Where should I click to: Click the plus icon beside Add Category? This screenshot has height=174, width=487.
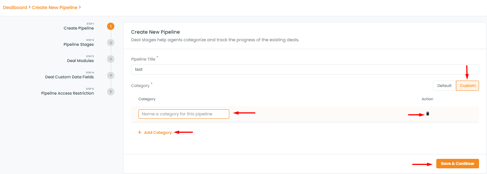[139, 132]
